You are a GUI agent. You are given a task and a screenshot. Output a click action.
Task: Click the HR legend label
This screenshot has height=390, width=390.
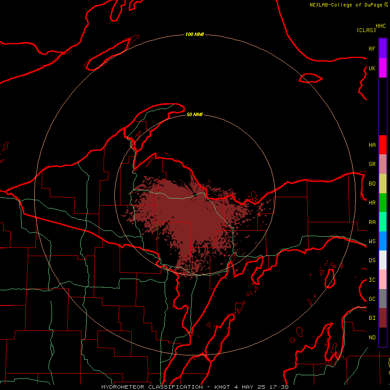pyautogui.click(x=372, y=203)
